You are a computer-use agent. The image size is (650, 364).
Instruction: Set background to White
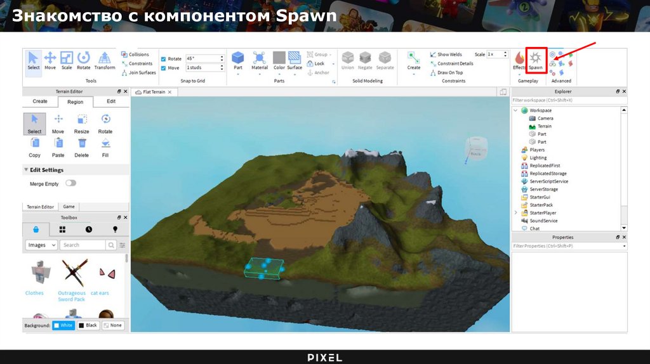pyautogui.click(x=63, y=325)
